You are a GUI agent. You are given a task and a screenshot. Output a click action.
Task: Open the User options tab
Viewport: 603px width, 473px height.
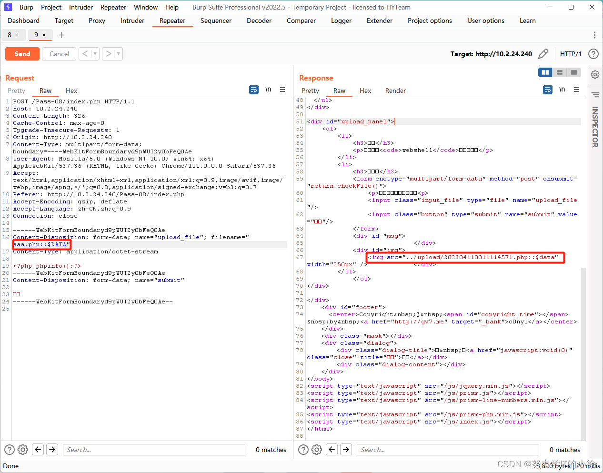(485, 20)
